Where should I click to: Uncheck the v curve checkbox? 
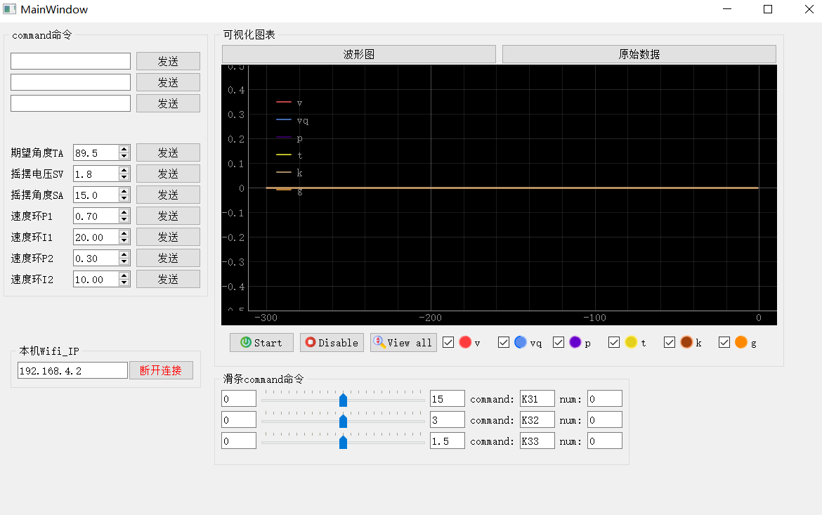448,342
